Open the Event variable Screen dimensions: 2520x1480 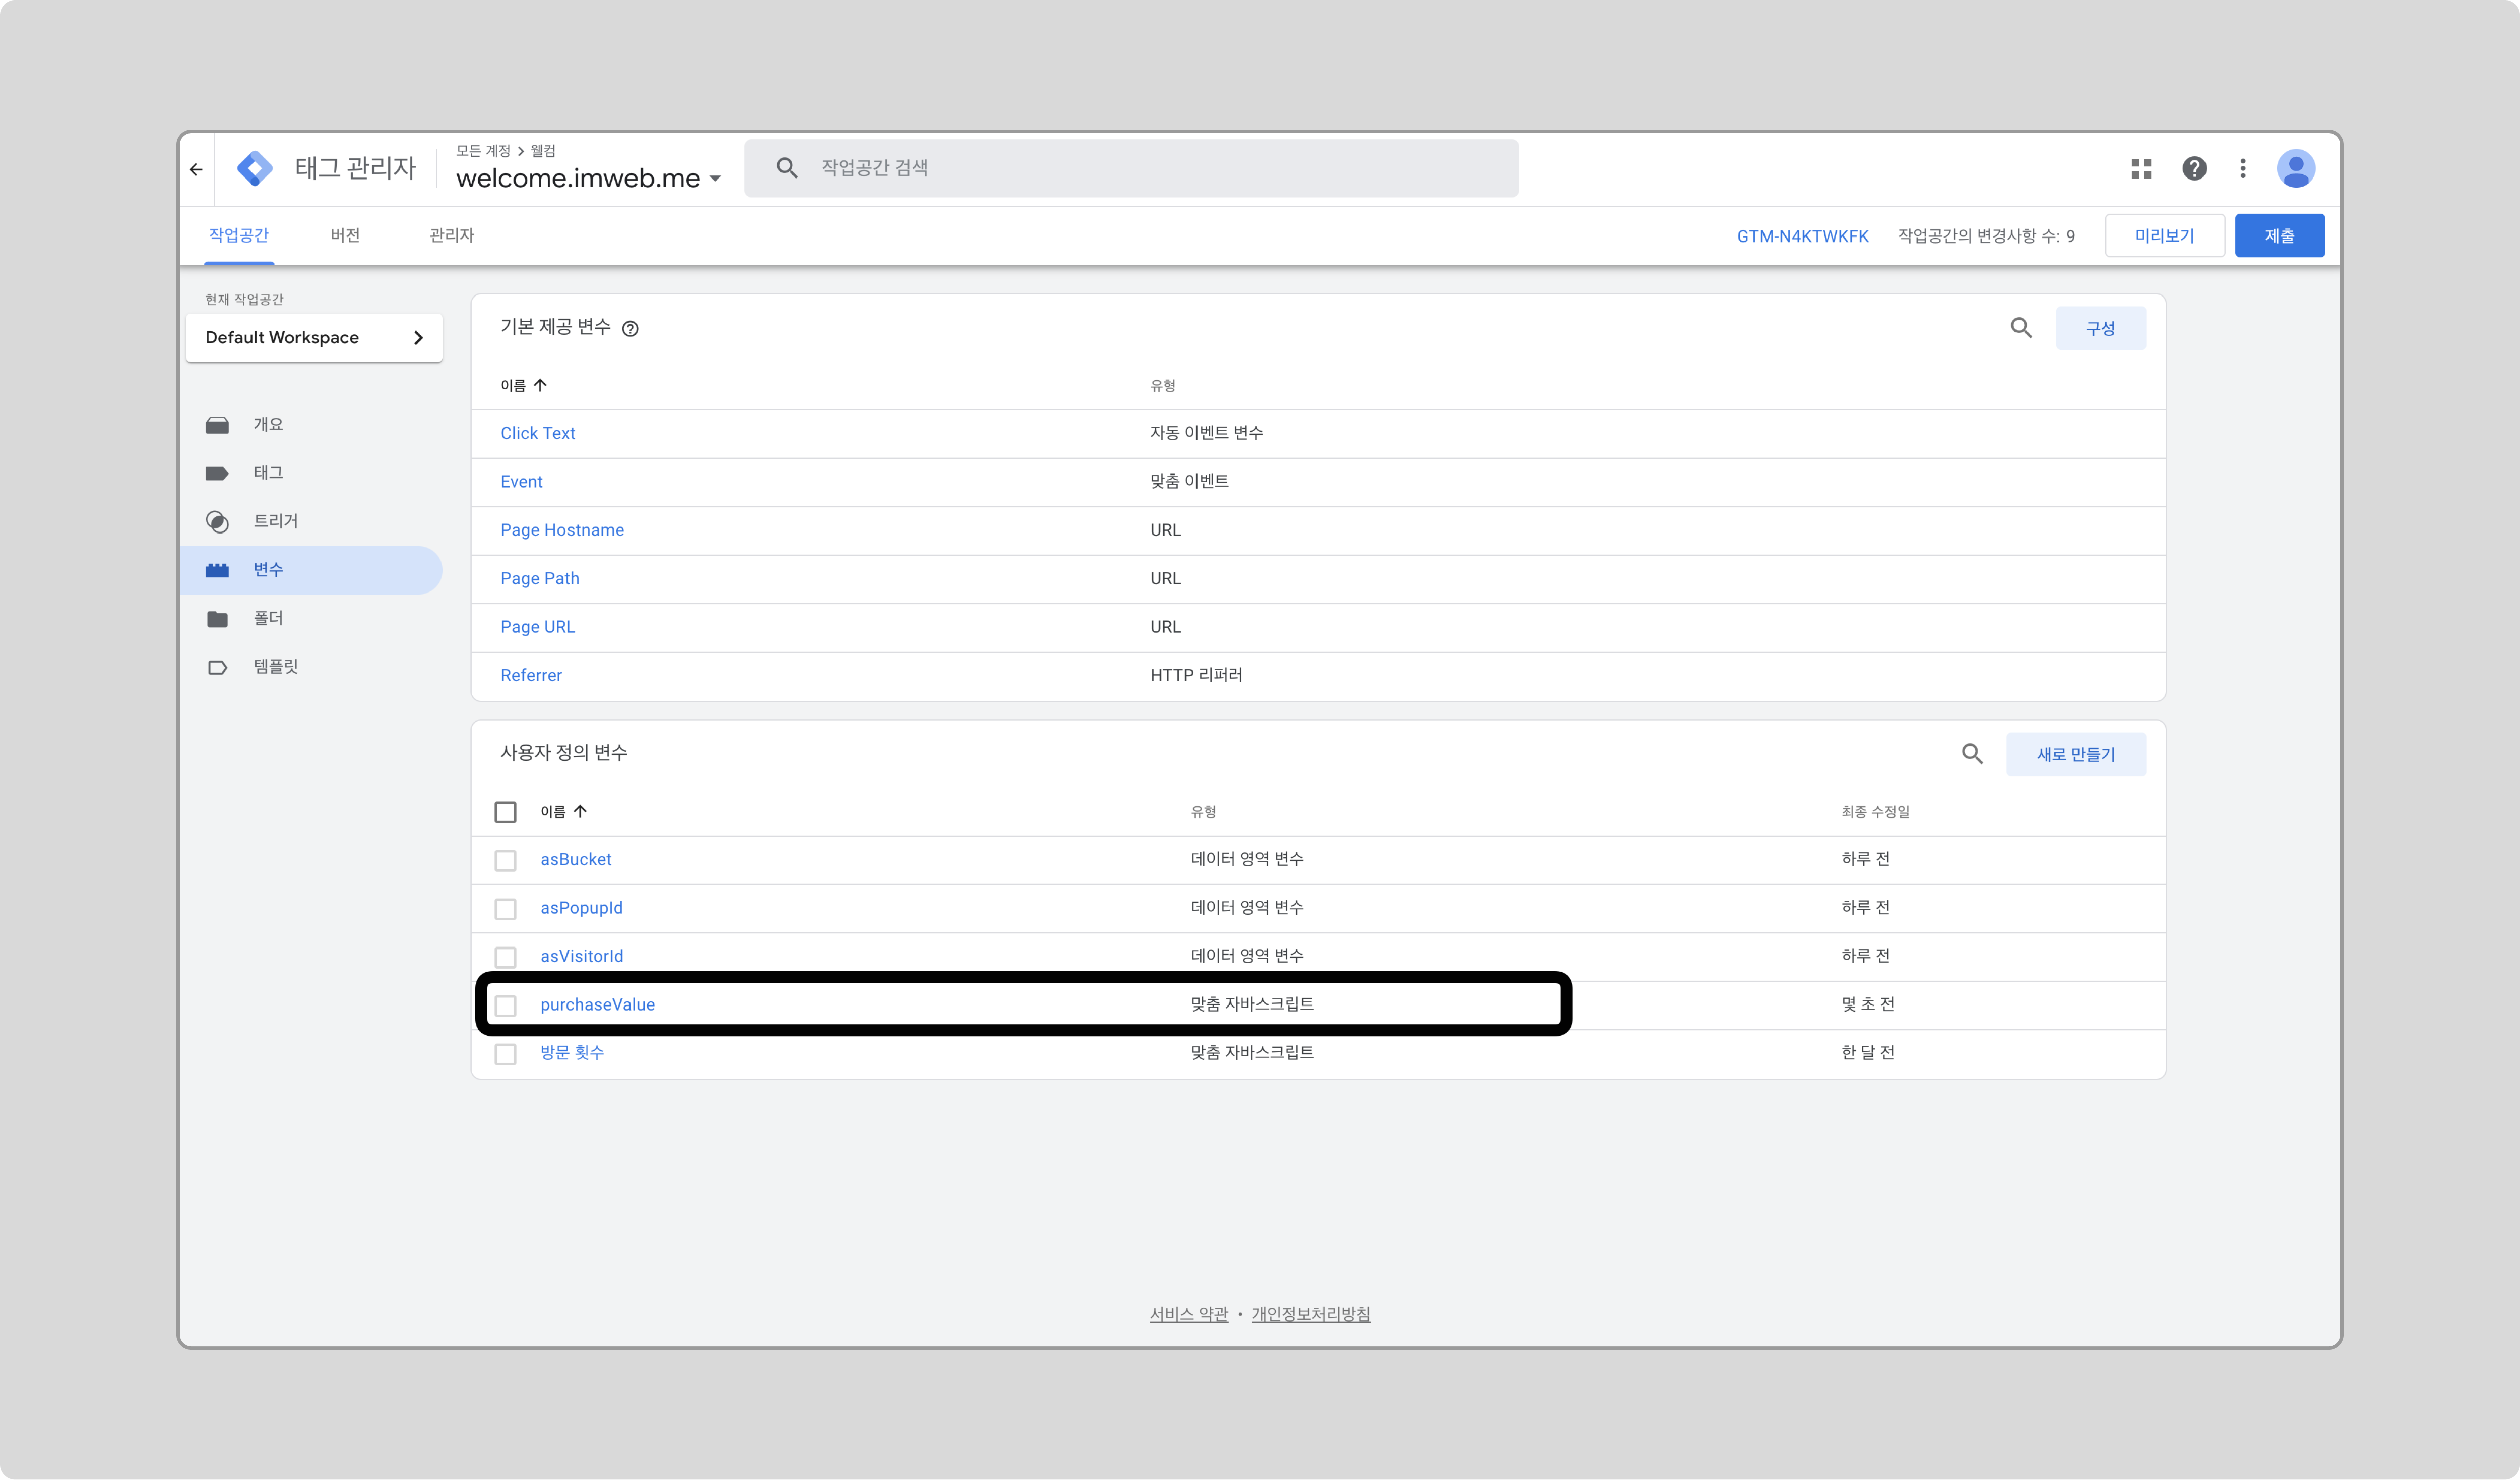pos(521,482)
